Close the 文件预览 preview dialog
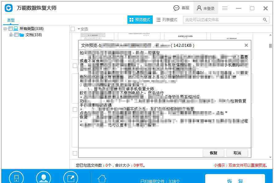This screenshot has width=274, height=183. click(x=246, y=45)
